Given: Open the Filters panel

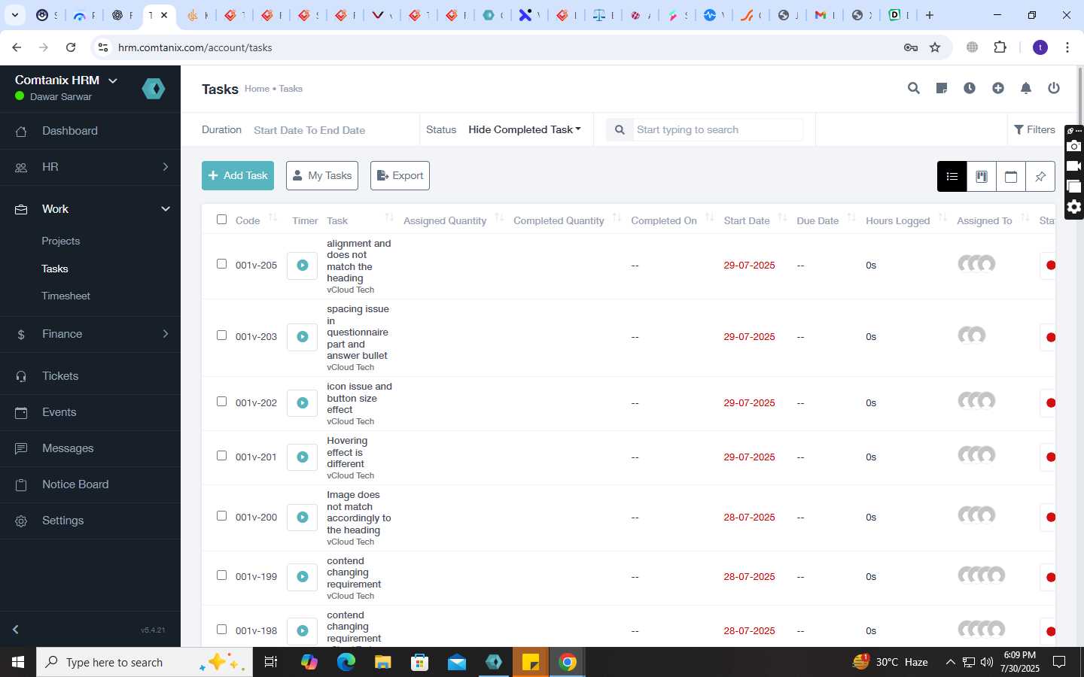Looking at the screenshot, I should click(1035, 130).
